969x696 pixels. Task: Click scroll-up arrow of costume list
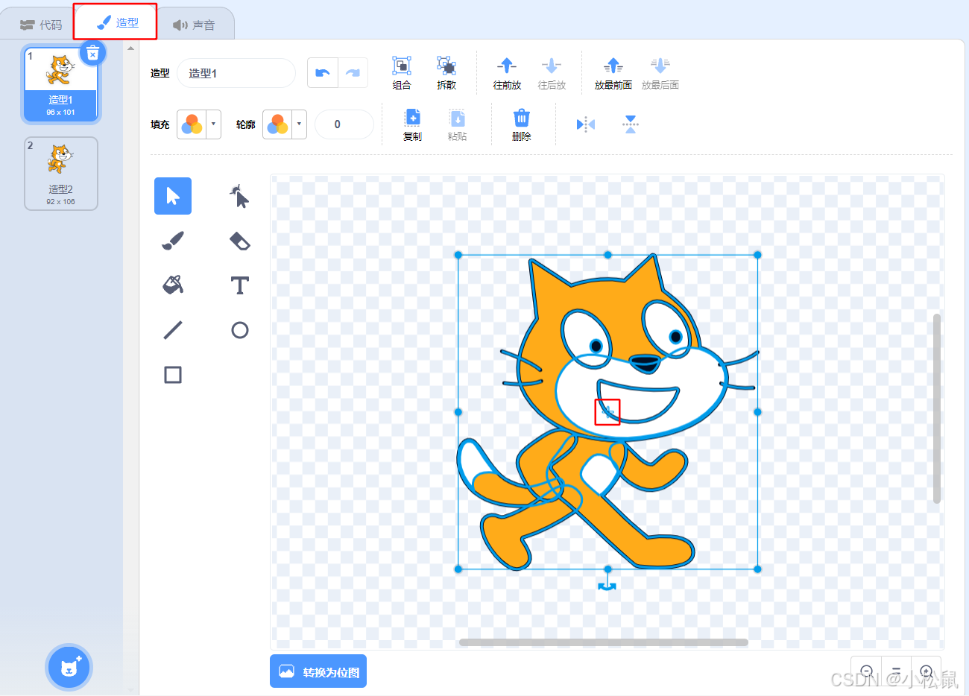[131, 48]
